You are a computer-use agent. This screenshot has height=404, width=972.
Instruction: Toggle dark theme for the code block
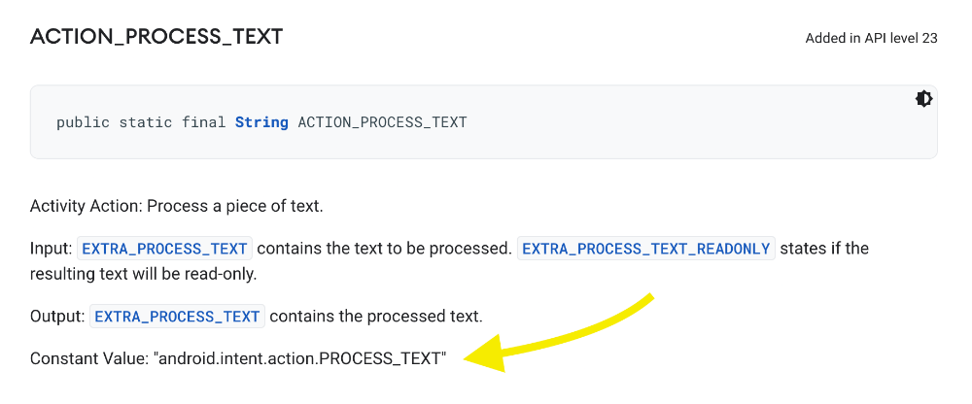click(924, 99)
